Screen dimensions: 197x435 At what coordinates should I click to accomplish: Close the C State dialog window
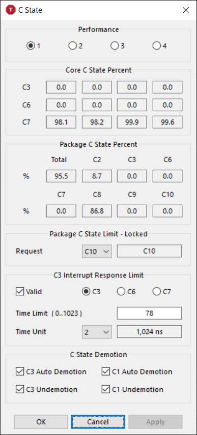pos(186,10)
